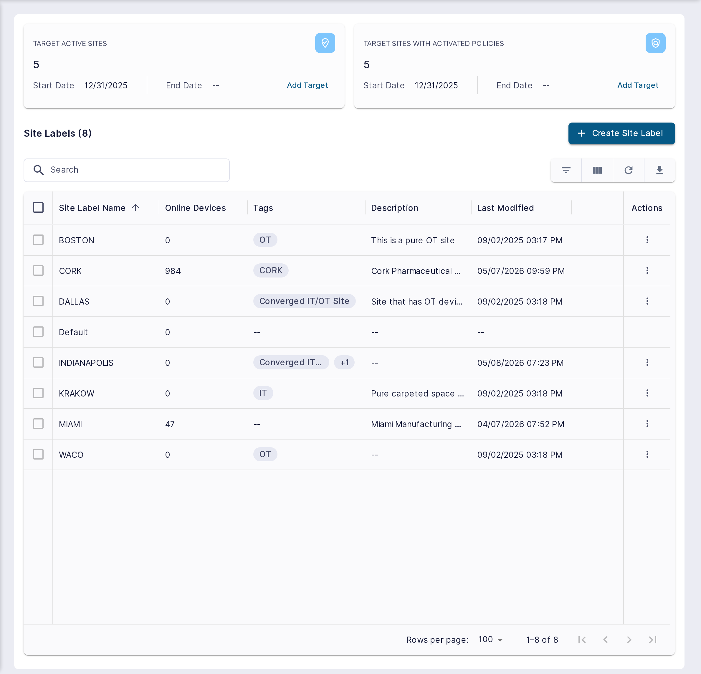Click the OT tag on BOSTON row
This screenshot has height=674, width=701.
[265, 240]
